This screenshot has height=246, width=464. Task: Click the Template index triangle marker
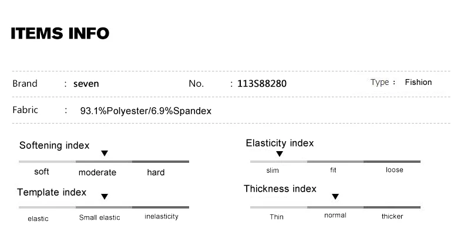coord(105,196)
